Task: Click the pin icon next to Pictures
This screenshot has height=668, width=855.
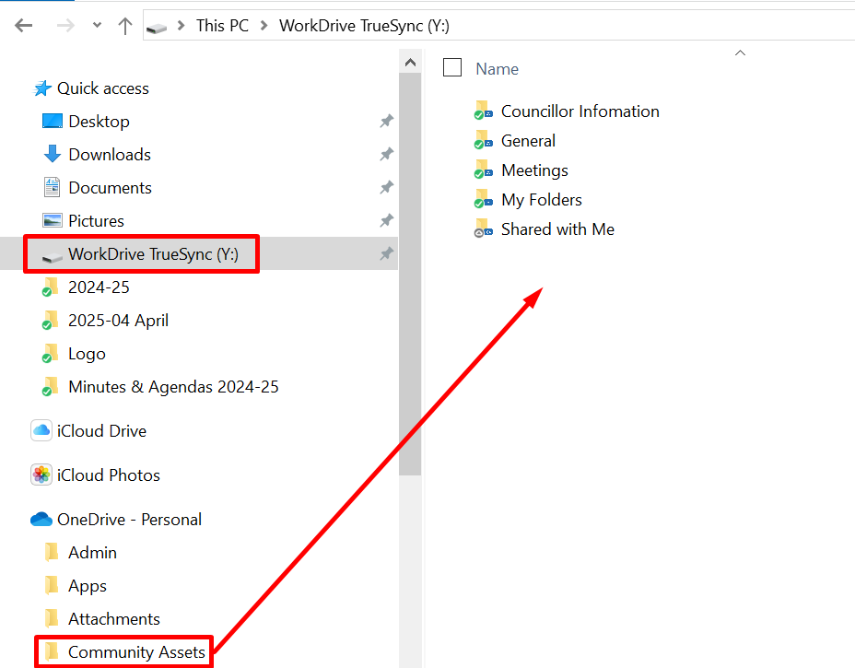Action: pos(387,221)
